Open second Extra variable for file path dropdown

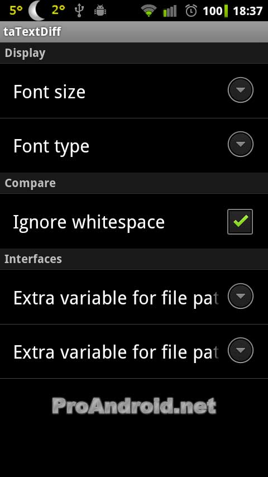[240, 350]
